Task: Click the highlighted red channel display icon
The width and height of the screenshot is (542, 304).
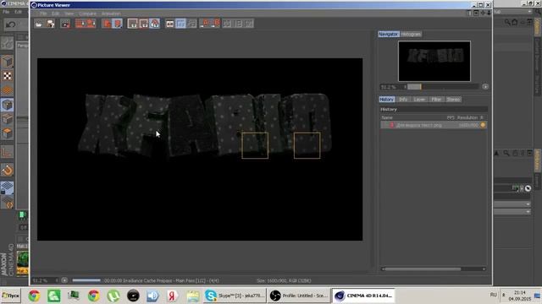Action: point(118,24)
